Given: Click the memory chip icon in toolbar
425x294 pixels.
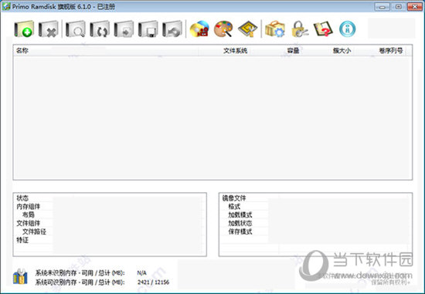Looking at the screenshot, I should [247, 29].
